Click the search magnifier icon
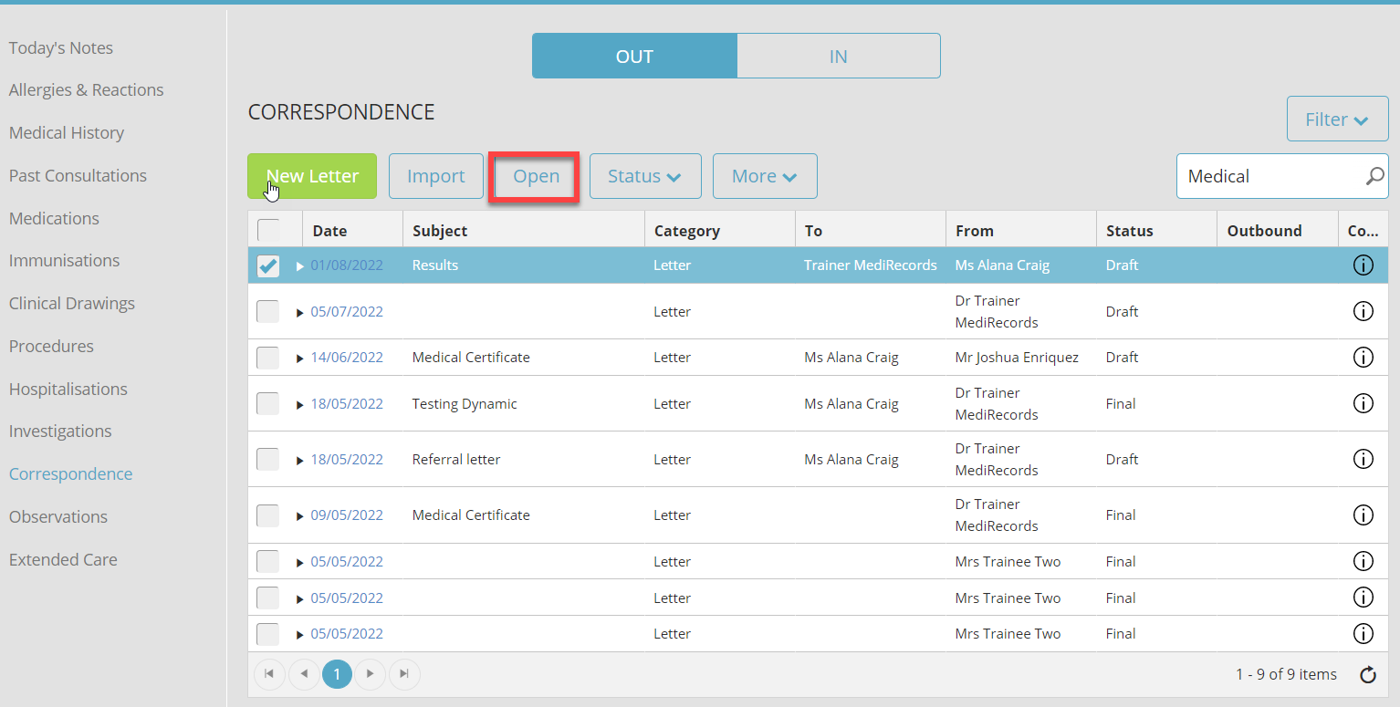This screenshot has width=1400, height=707. (1374, 176)
